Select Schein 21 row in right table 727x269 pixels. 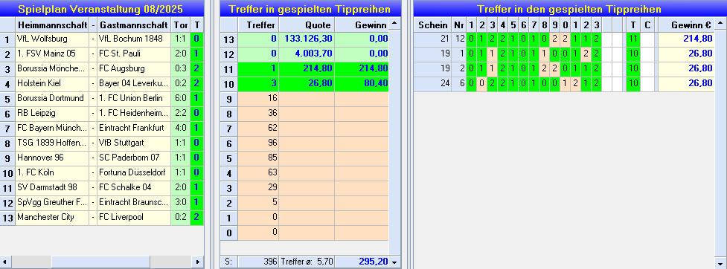click(563, 39)
